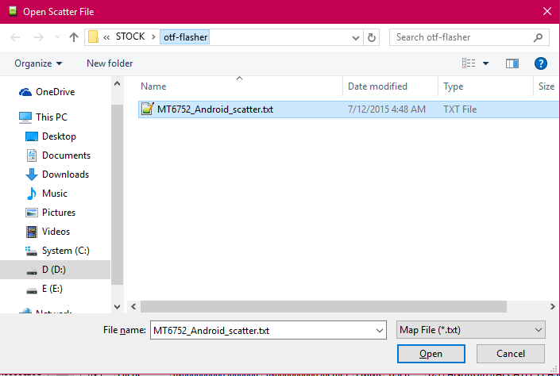This screenshot has height=376, width=560.
Task: Click the This PC monitor icon
Action: [x=25, y=117]
